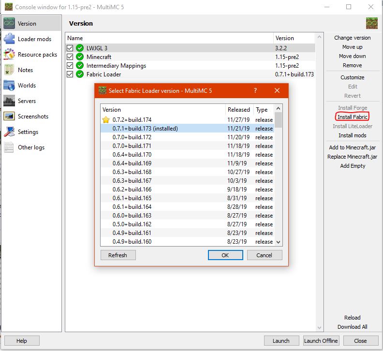This screenshot has height=351, width=383.
Task: Select version 0.6.4+build.170
Action: [187, 155]
